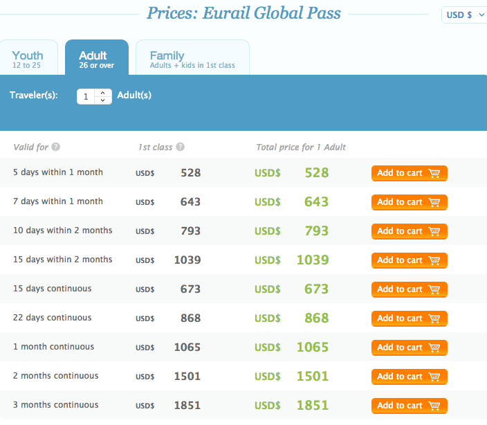
Task: Add 22 days continuous pass to cart
Action: [x=410, y=318]
